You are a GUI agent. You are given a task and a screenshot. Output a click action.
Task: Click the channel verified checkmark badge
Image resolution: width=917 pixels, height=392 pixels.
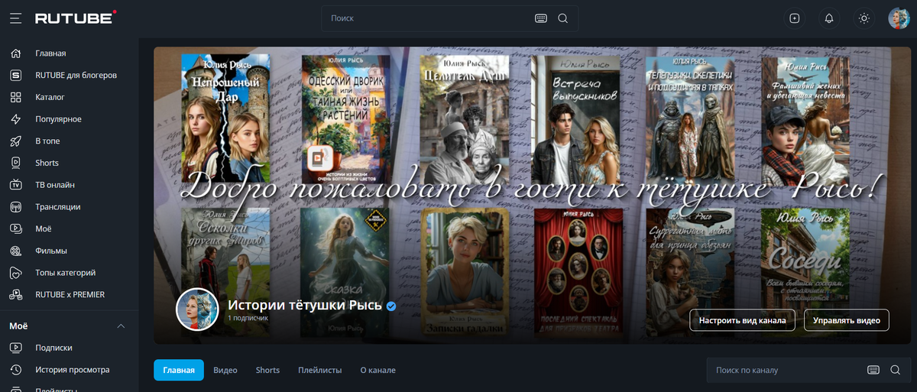tap(390, 306)
